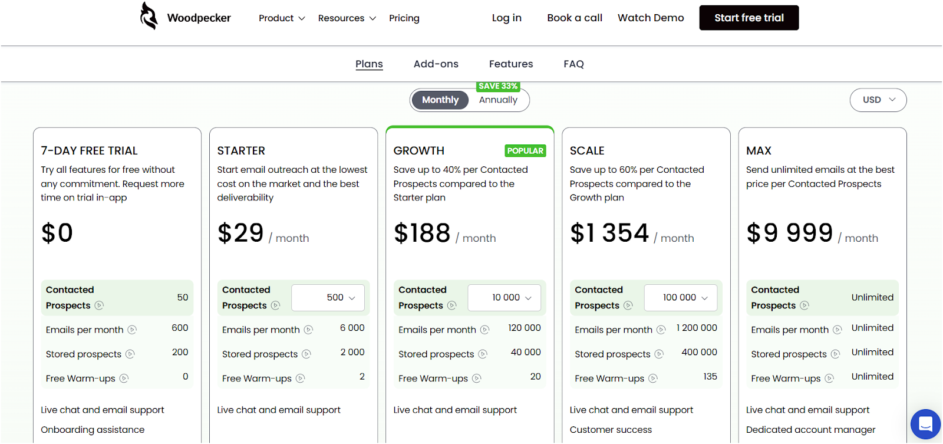Open info icon for Max Free Warm-ups

click(x=829, y=379)
